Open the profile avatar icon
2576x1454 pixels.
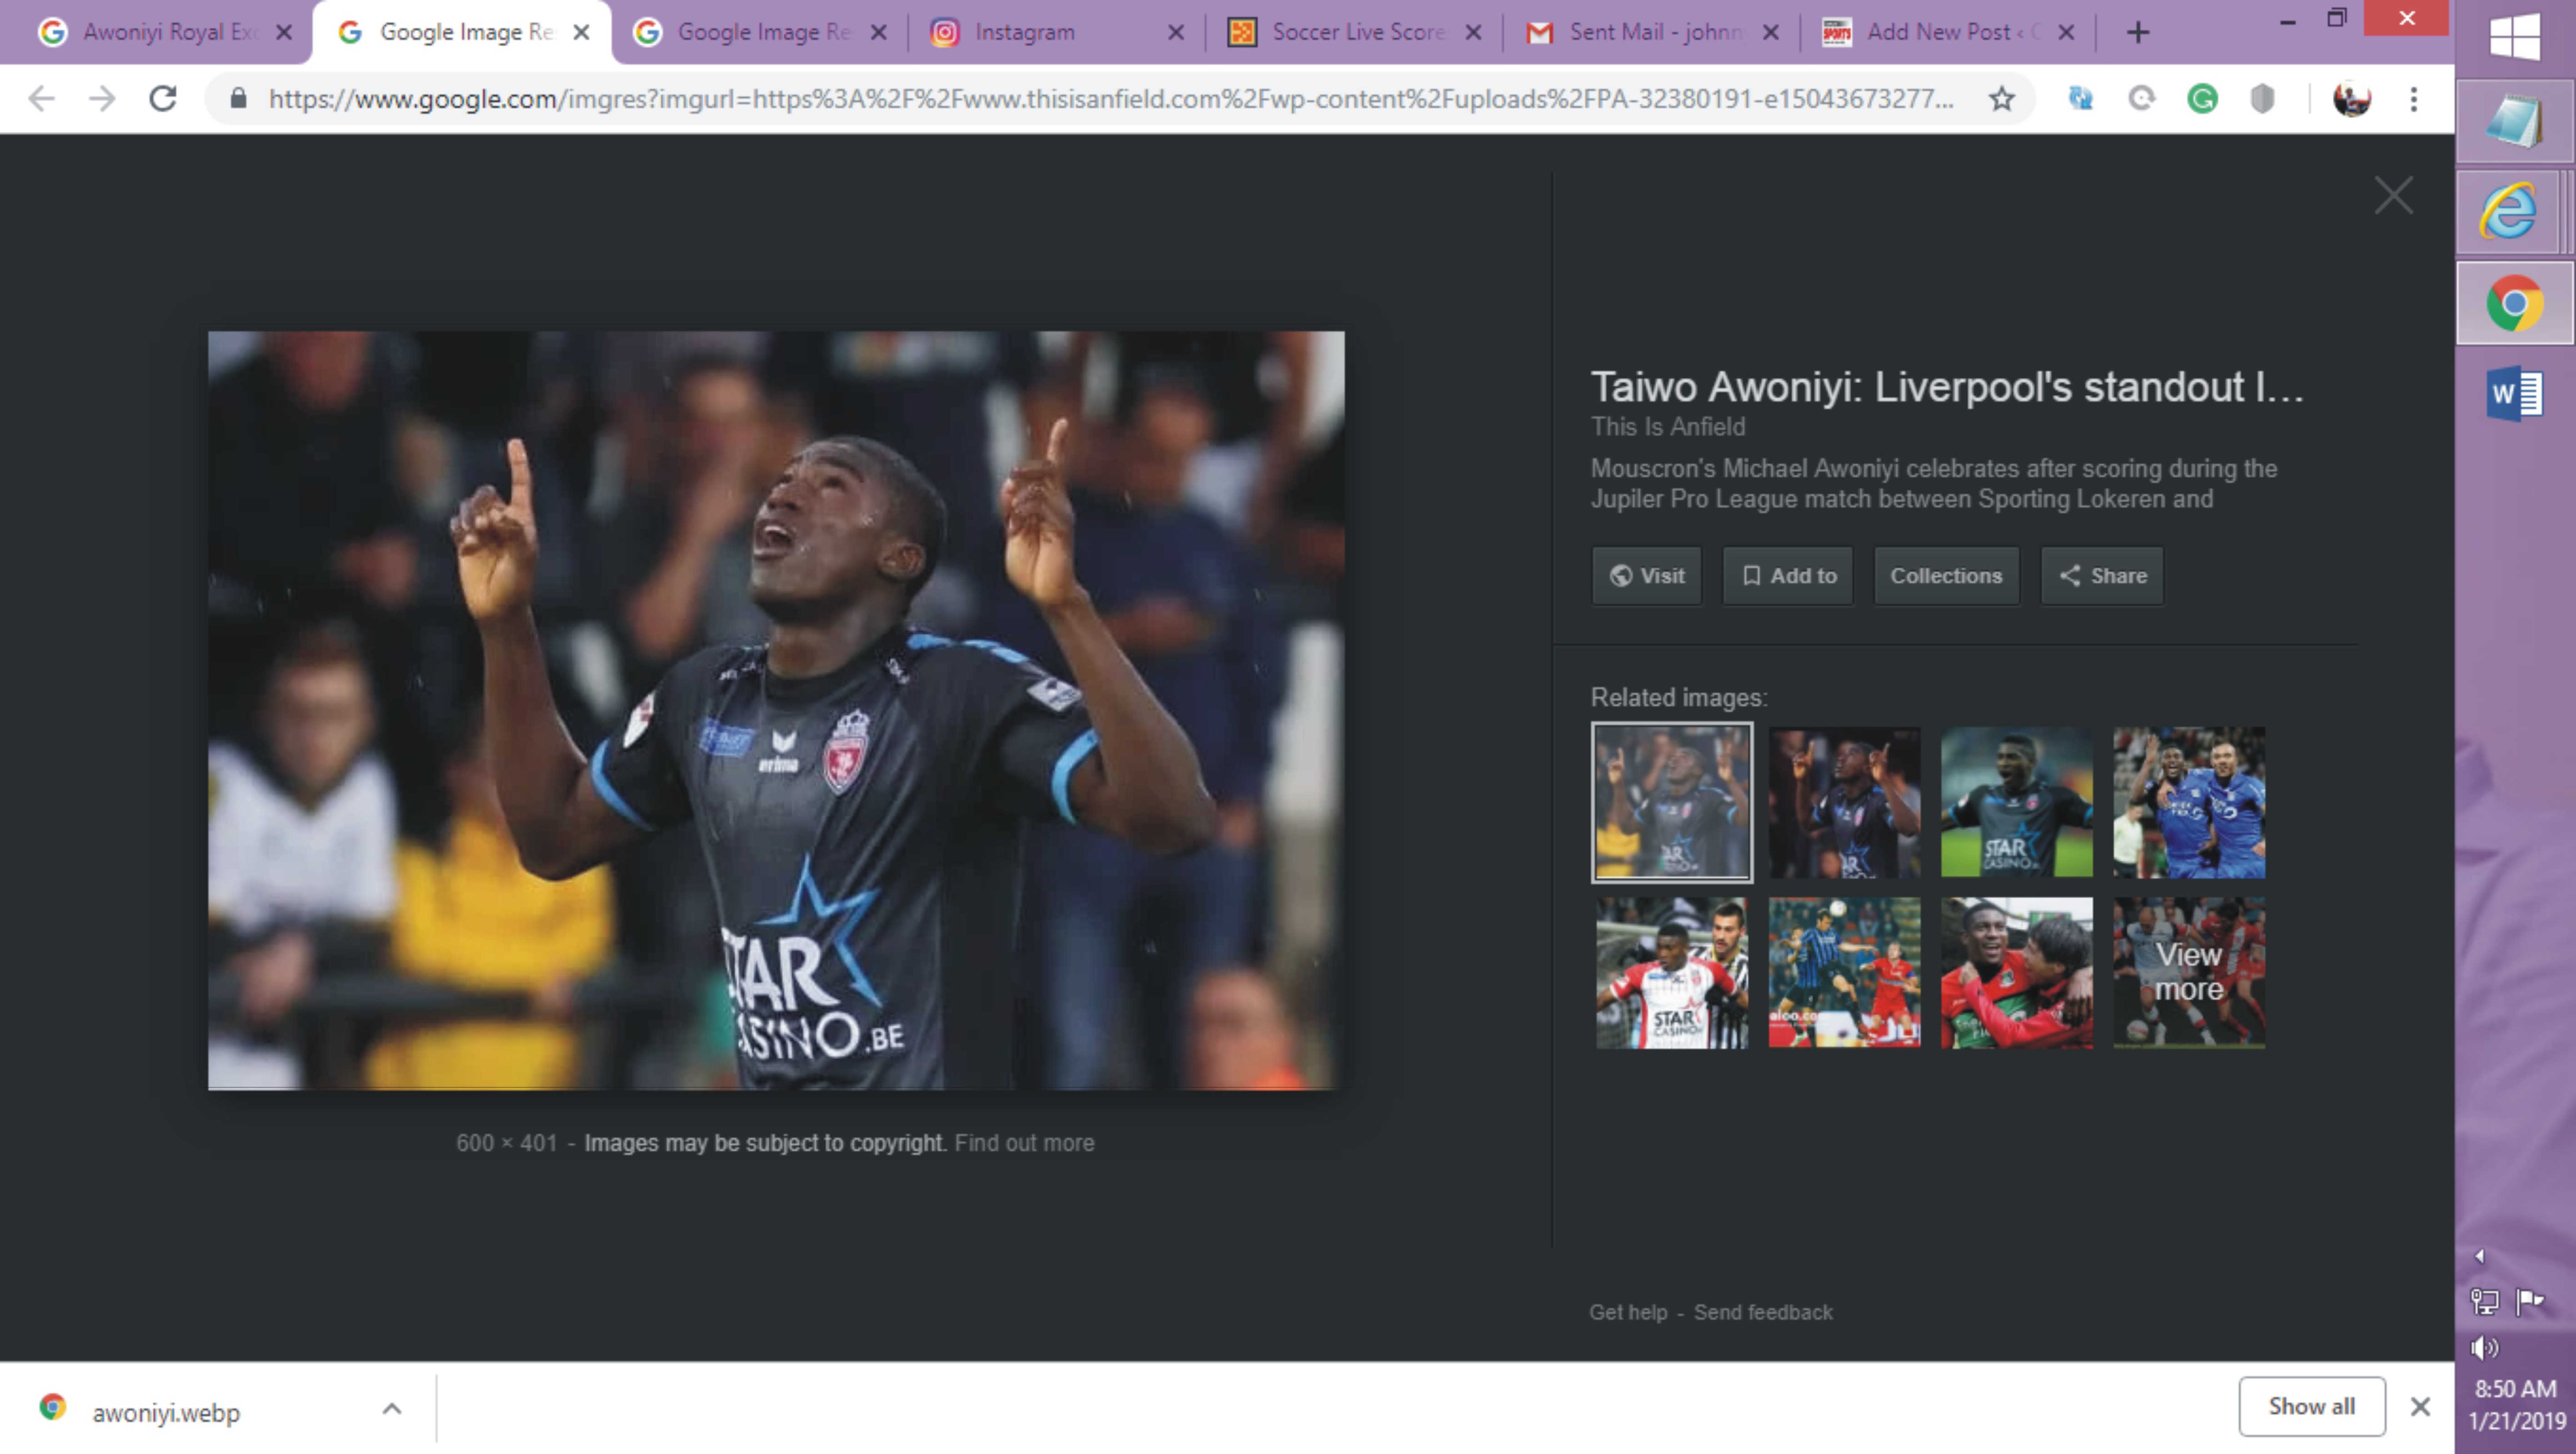2351,98
